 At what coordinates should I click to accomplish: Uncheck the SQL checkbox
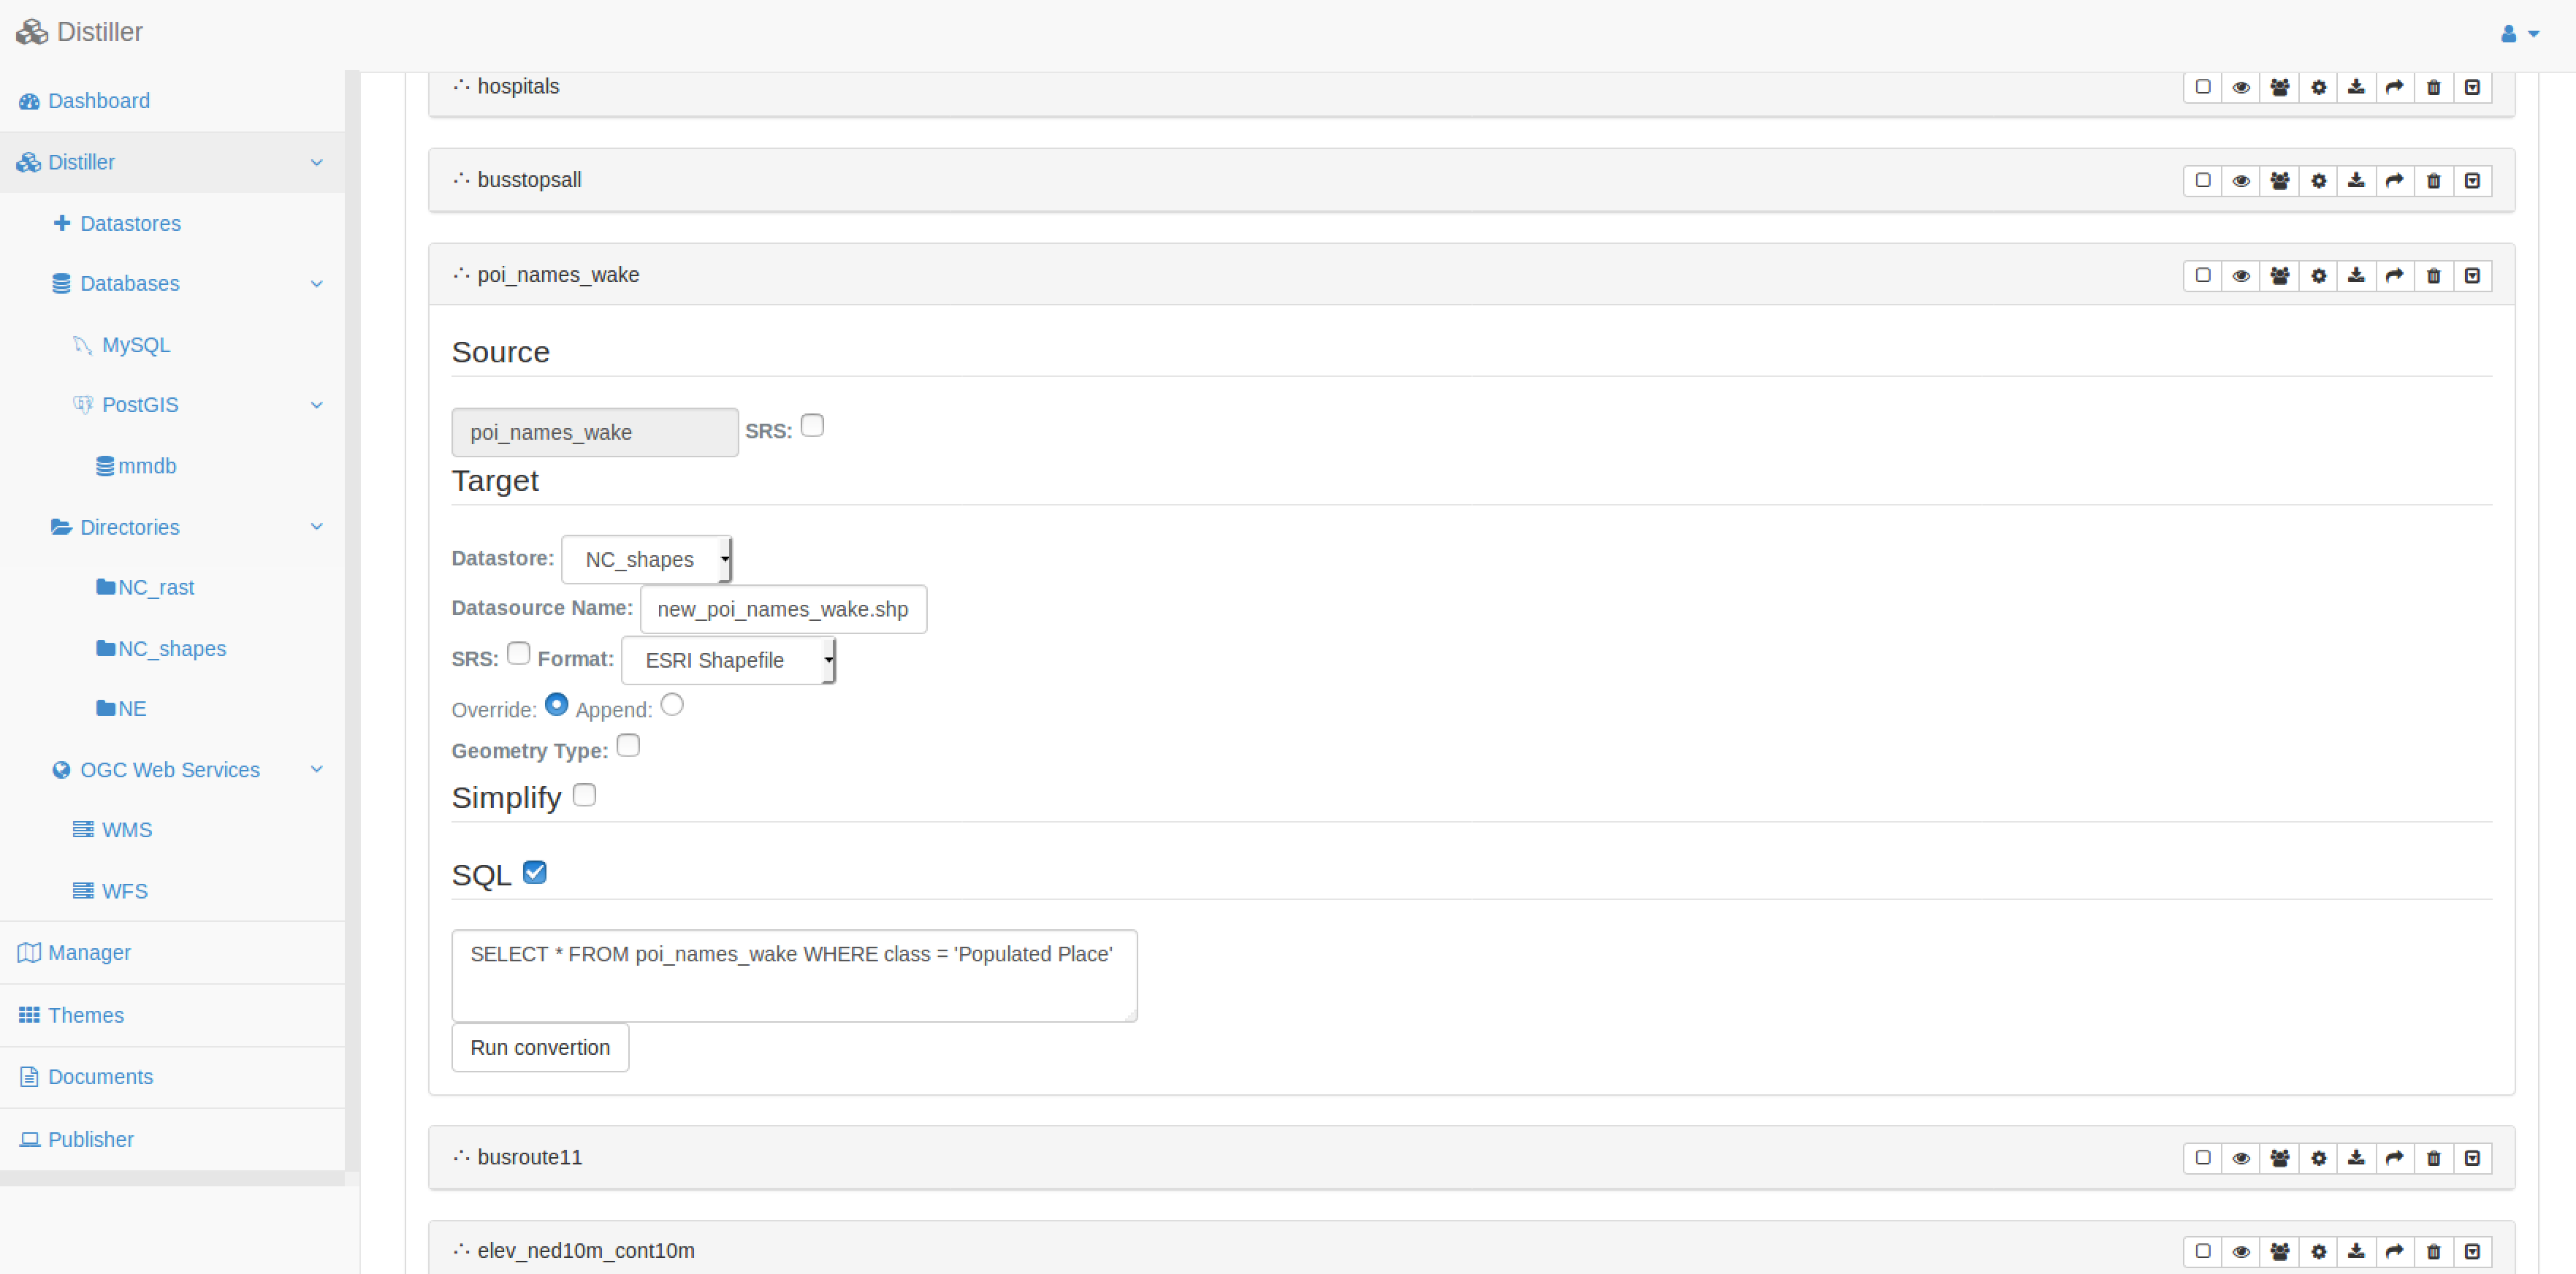click(535, 872)
